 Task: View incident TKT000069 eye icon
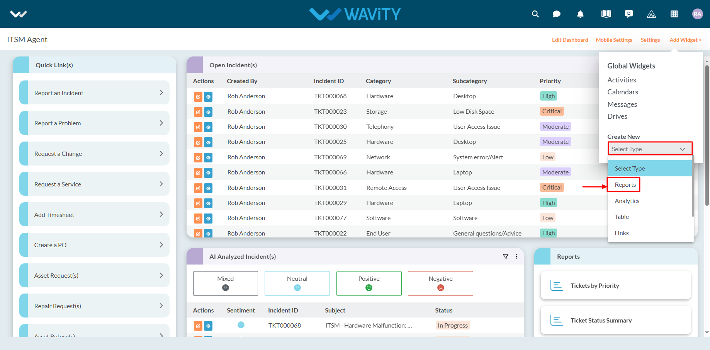[x=208, y=157]
